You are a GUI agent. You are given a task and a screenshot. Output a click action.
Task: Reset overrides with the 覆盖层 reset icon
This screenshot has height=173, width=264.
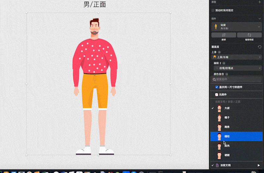pos(259,47)
